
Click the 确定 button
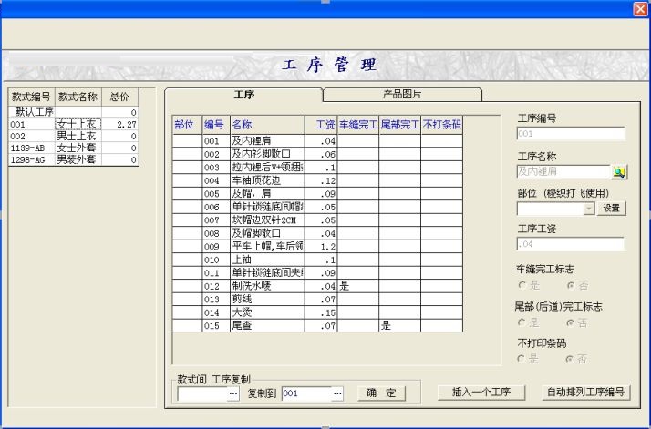click(381, 393)
